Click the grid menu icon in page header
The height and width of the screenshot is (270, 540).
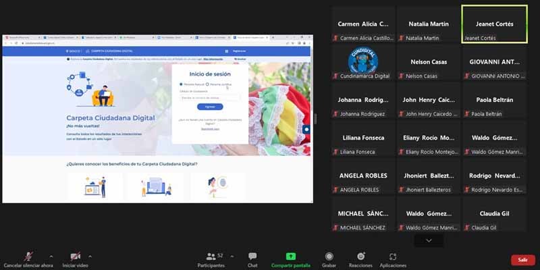click(227, 51)
